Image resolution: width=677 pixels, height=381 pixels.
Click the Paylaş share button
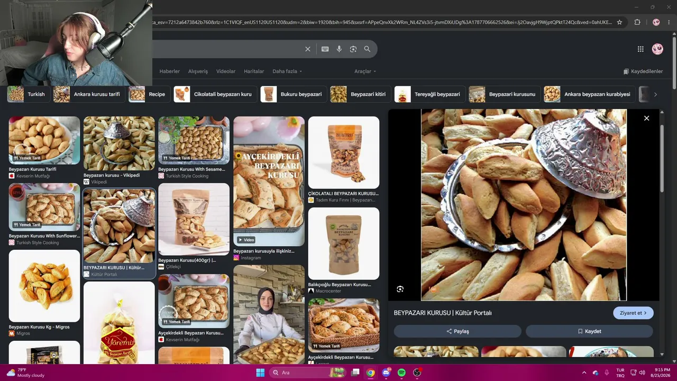458,331
